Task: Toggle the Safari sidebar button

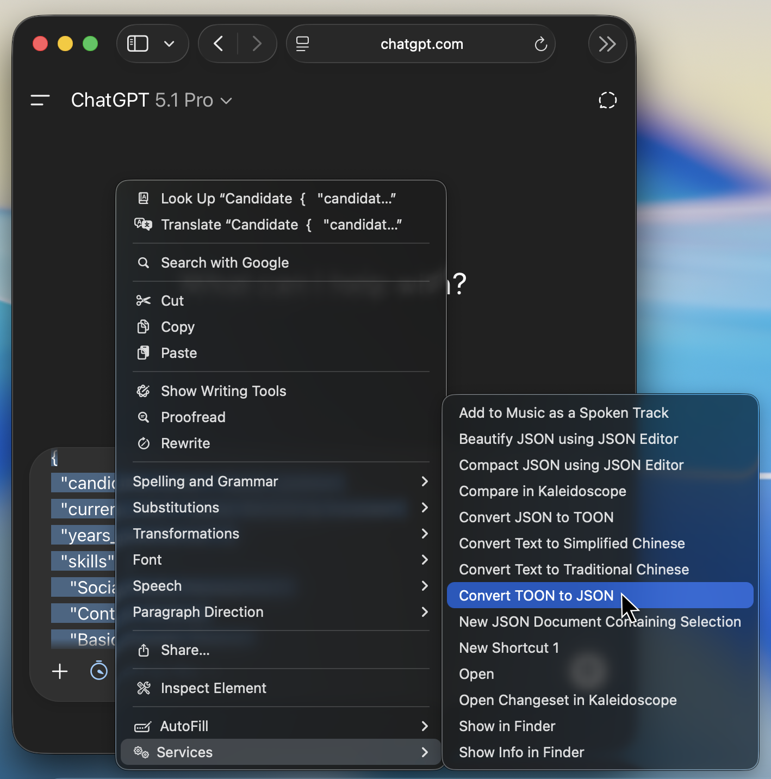Action: 138,44
